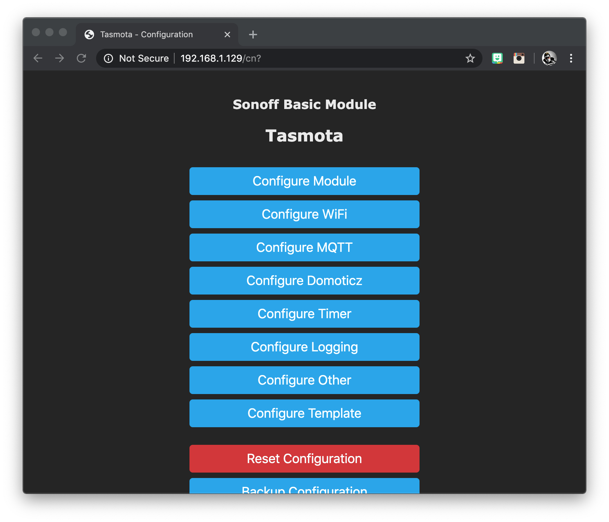Click the Not Secure site info icon
The height and width of the screenshot is (522, 609).
tap(108, 59)
